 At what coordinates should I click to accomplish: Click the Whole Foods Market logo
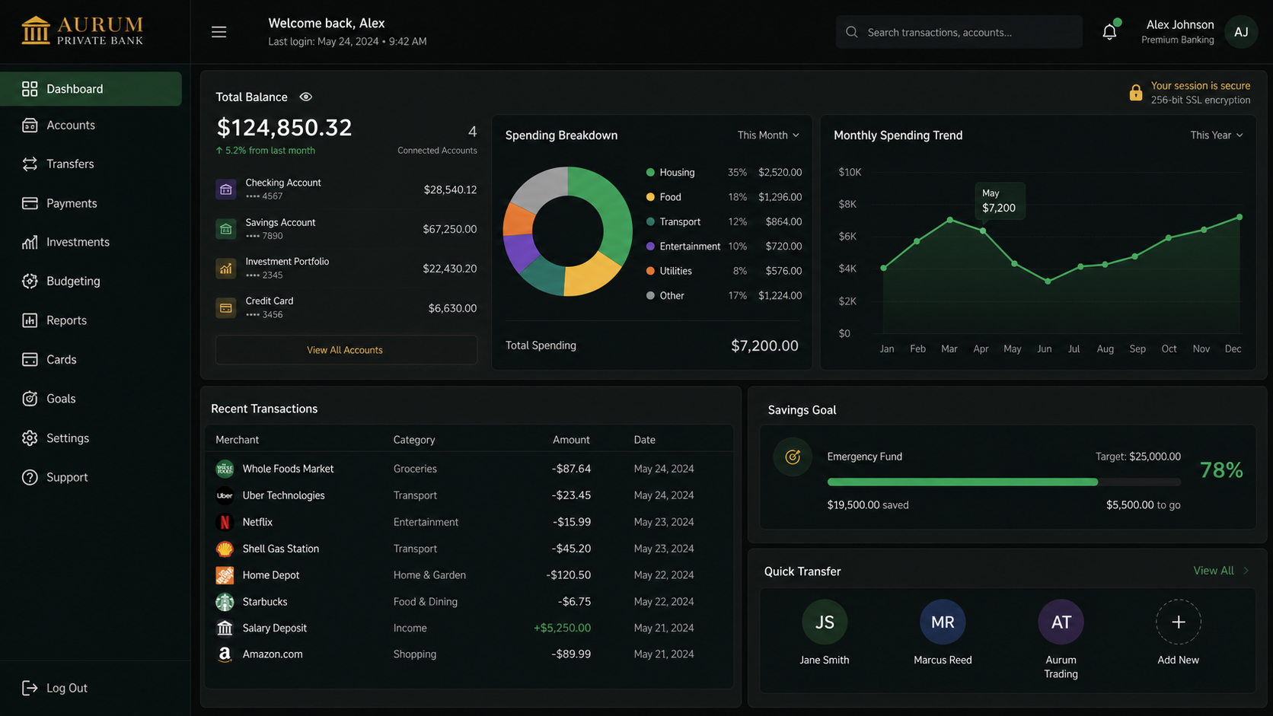click(x=225, y=469)
